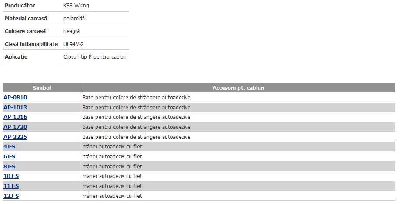Select the 10J-S link
This screenshot has width=400, height=204.
[x=11, y=176]
